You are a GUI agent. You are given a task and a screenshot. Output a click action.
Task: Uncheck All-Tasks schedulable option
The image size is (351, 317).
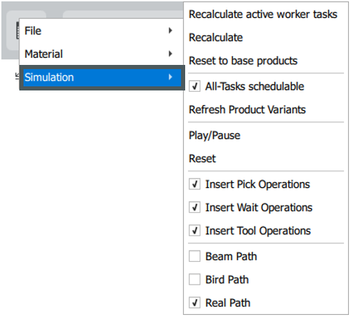click(x=195, y=86)
